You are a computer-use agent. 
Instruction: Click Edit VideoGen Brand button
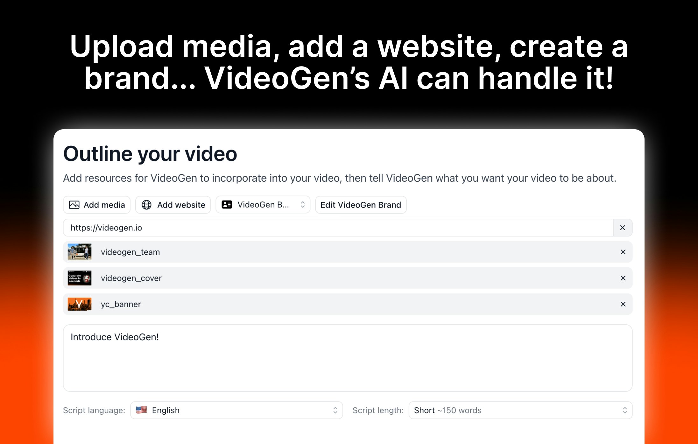coord(361,205)
